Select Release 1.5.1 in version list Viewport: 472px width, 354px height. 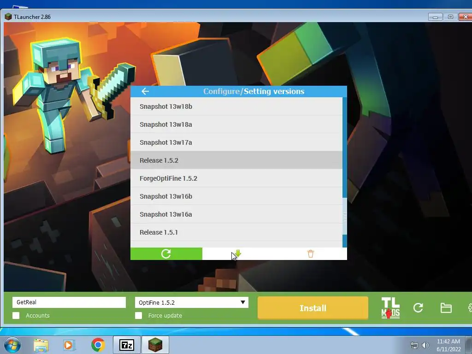(236, 232)
